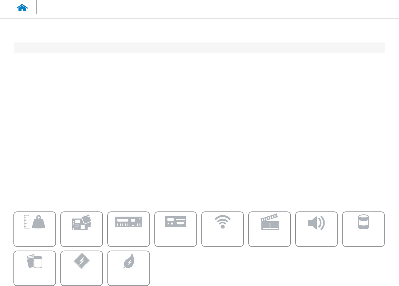This screenshot has height=286, width=399.
Task: Click the tile containing the SD card icon
Action: [35, 268]
